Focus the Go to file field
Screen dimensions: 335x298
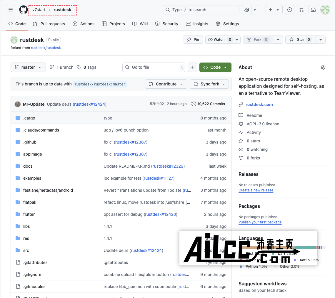pyautogui.click(x=154, y=67)
